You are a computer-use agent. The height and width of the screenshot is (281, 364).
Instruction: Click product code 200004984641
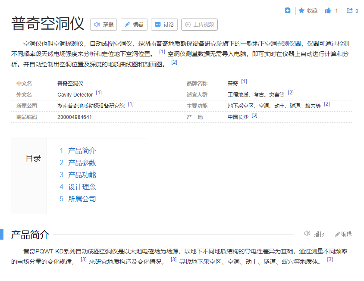click(x=75, y=117)
